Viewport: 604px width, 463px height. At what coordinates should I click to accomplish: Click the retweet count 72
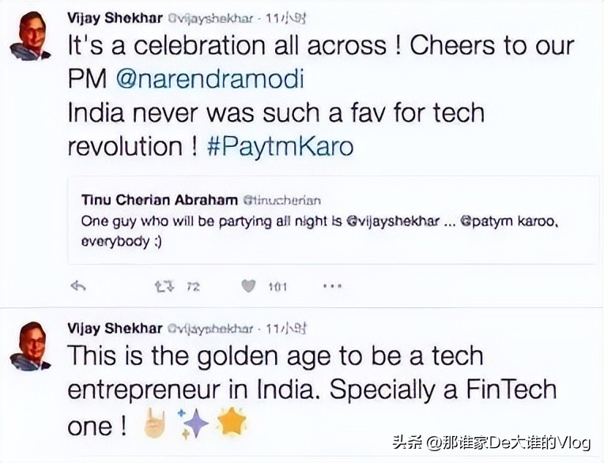pos(192,287)
